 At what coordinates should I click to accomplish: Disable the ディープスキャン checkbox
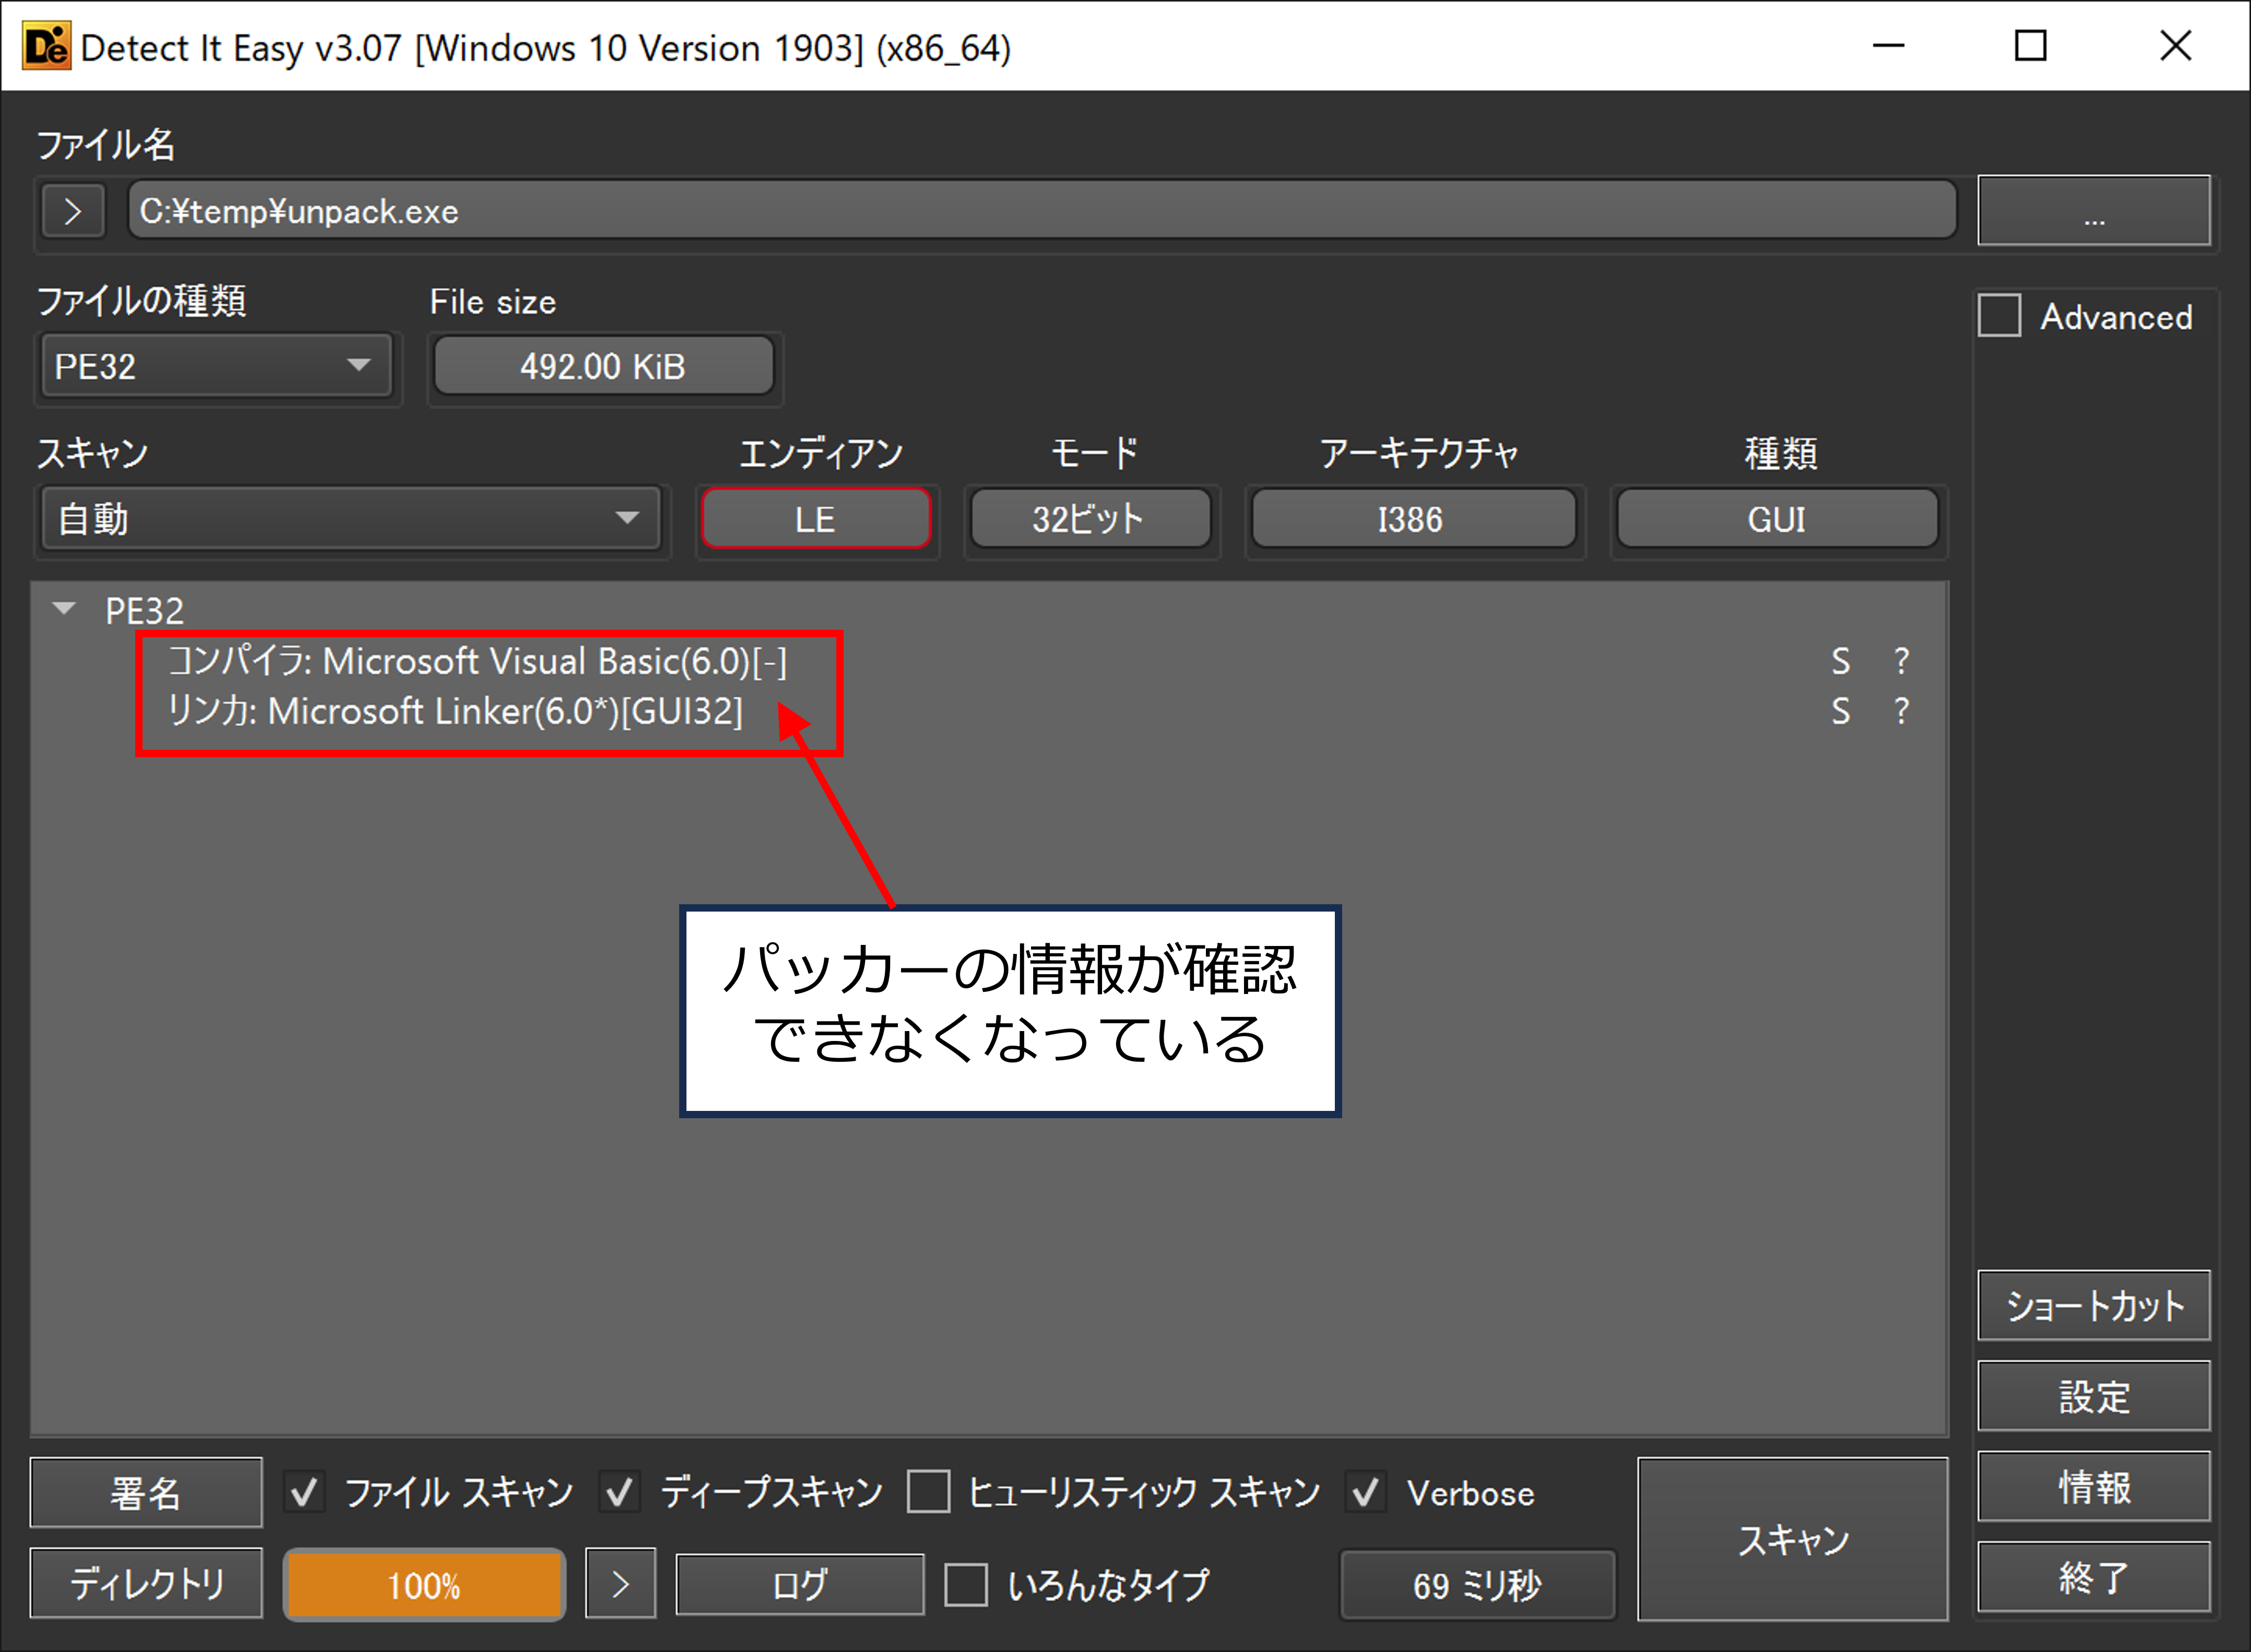tap(619, 1492)
